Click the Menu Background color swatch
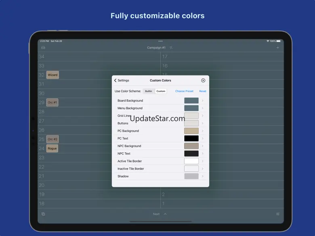Image resolution: width=315 pixels, height=236 pixels. [x=191, y=108]
